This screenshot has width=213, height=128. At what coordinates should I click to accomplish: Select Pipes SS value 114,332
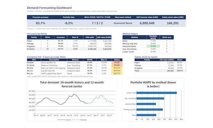pyautogui.click(x=167, y=63)
